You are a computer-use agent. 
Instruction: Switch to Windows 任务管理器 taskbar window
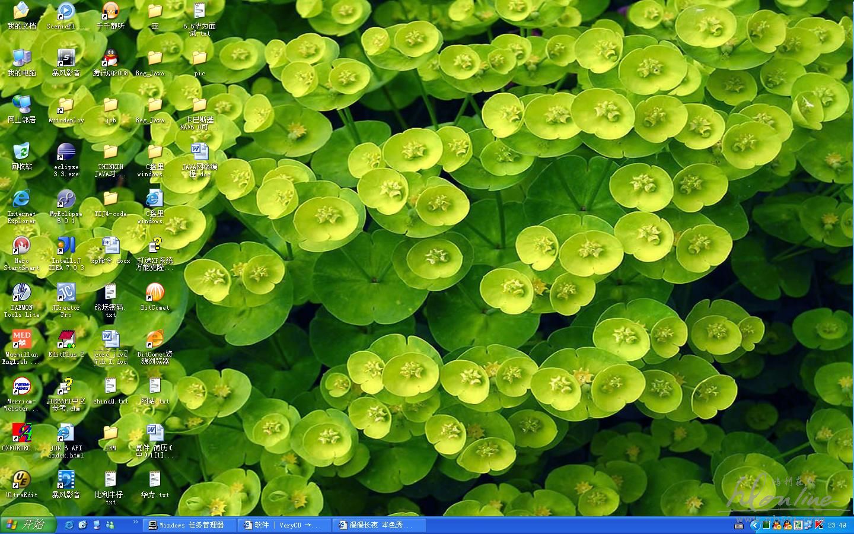[x=189, y=525]
